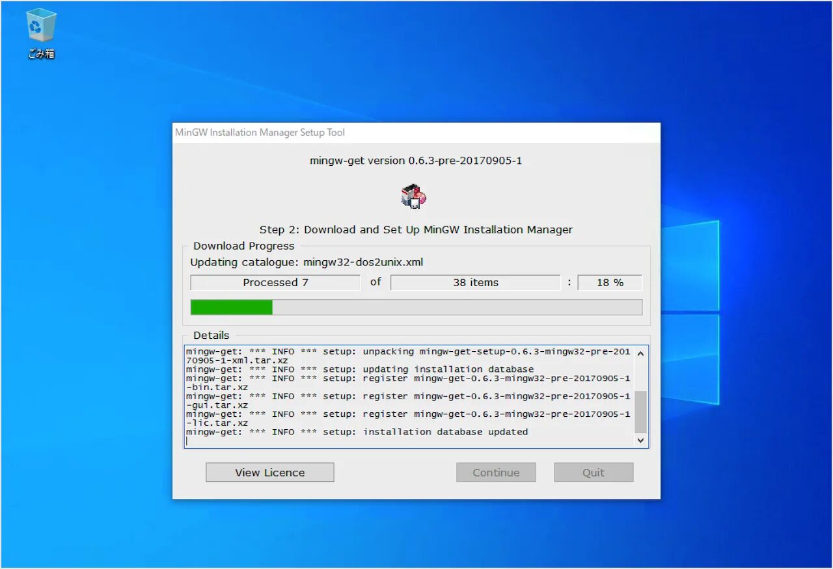Screen dimensions: 833x569
Task: Click the '18 %' percentage field
Action: [610, 283]
